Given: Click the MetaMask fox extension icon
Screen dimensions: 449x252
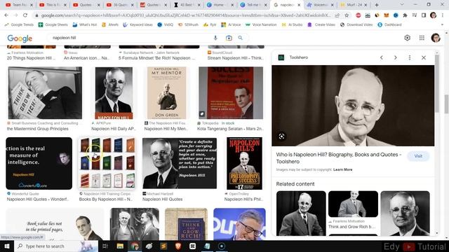Looking at the screenshot, I should pos(387,15).
